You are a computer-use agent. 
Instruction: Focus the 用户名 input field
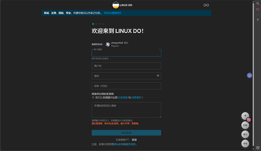126,66
